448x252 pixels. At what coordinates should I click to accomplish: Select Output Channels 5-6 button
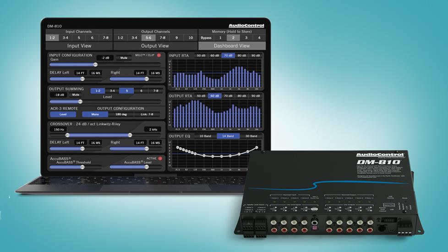coord(148,38)
